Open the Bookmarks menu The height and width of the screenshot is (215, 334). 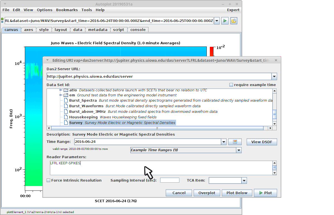[x=67, y=10]
